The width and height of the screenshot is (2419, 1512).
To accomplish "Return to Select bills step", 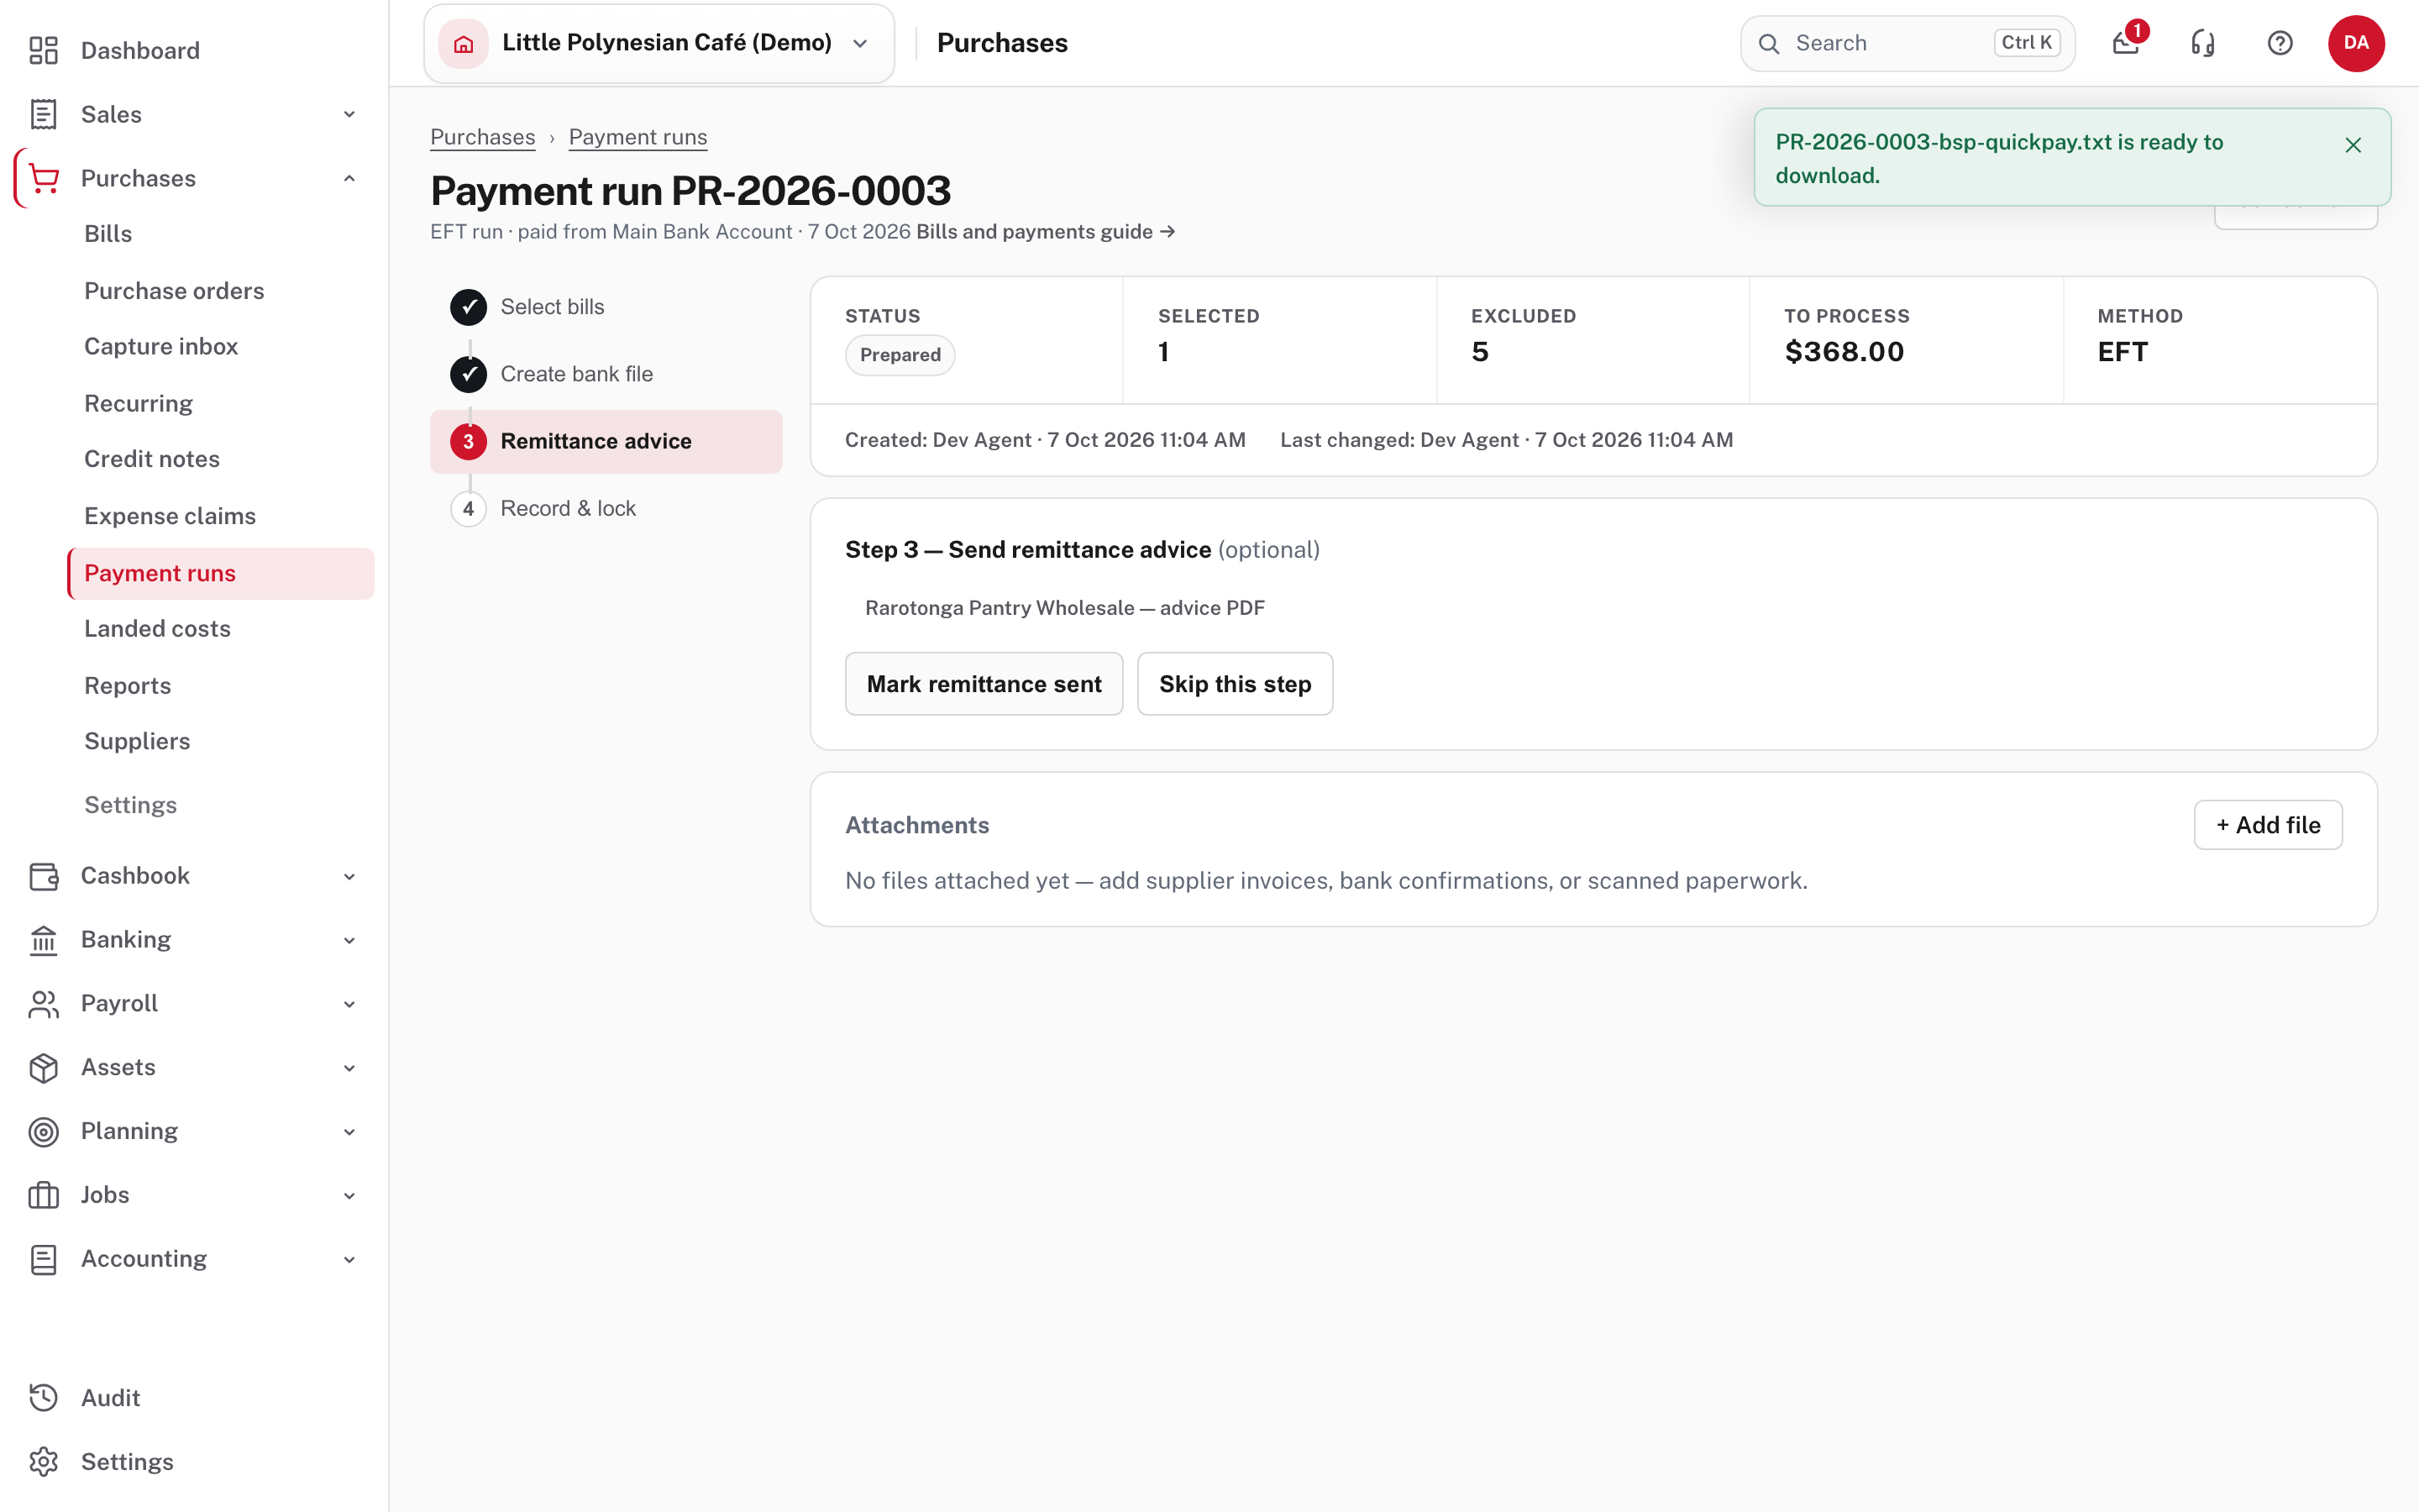I will [x=606, y=307].
